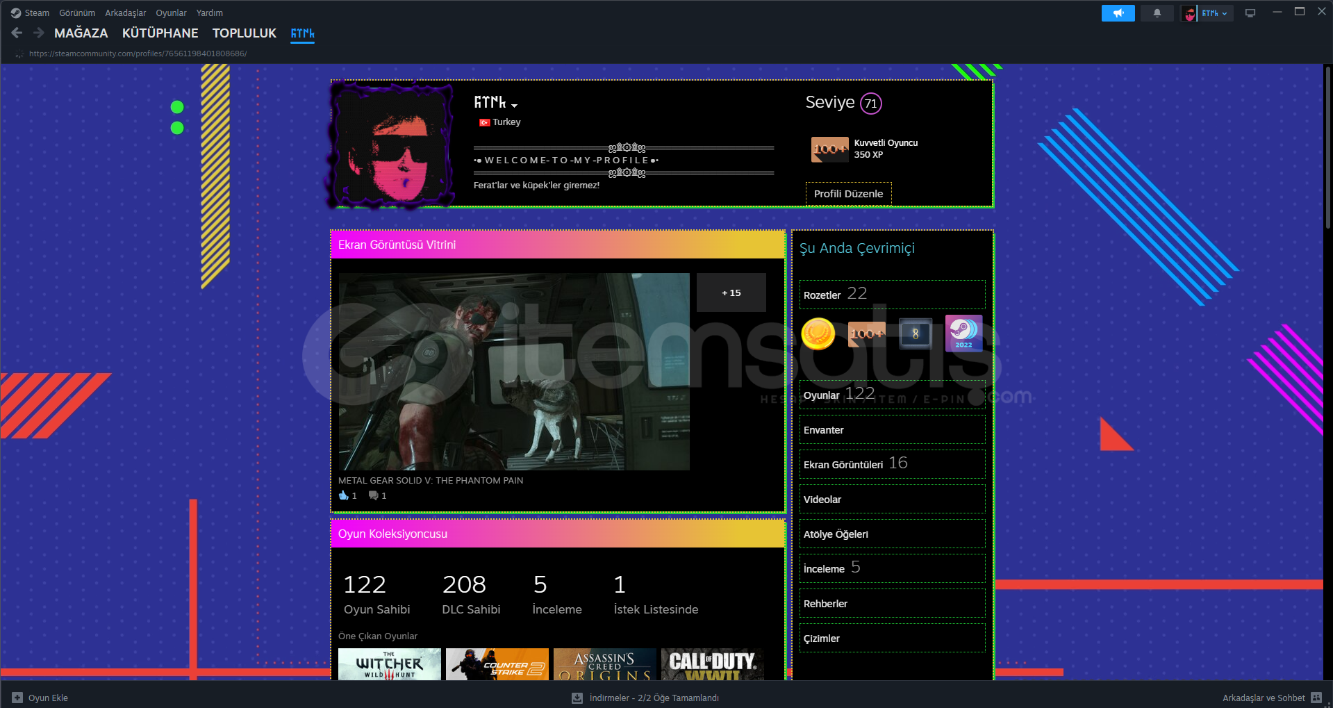This screenshot has height=708, width=1333.
Task: Open the Arkadaşlar menu
Action: coord(125,13)
